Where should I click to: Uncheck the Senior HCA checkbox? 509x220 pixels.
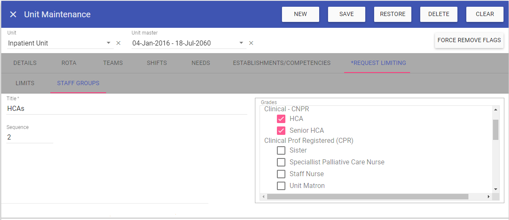coord(281,131)
